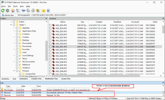Click the OneDrive link icon in tree
The width and height of the screenshot is (165, 100).
pos(20,68)
